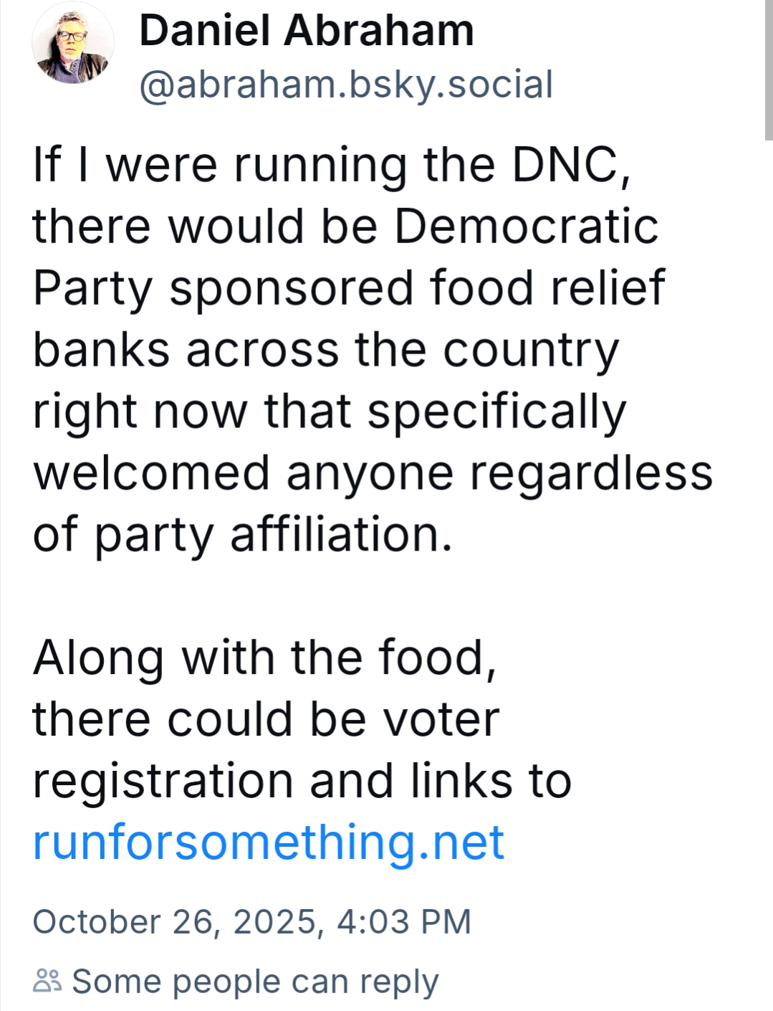Open the @abraham.bsky.social handle
Image resolution: width=773 pixels, height=1011 pixels.
coord(346,85)
